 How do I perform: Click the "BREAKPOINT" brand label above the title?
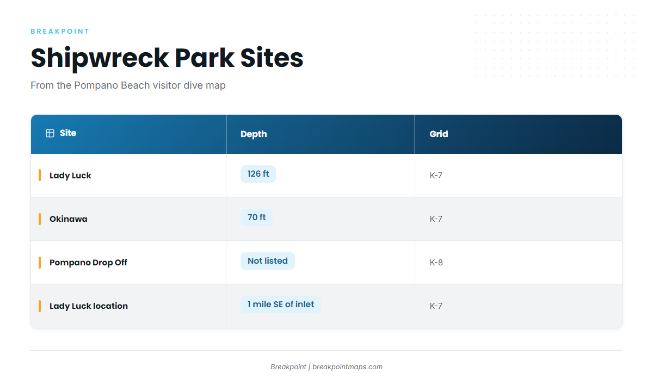60,32
